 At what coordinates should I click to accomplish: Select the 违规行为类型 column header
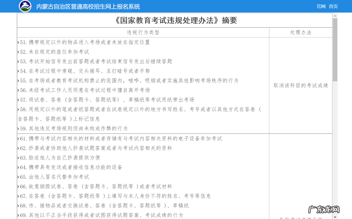(x=142, y=32)
